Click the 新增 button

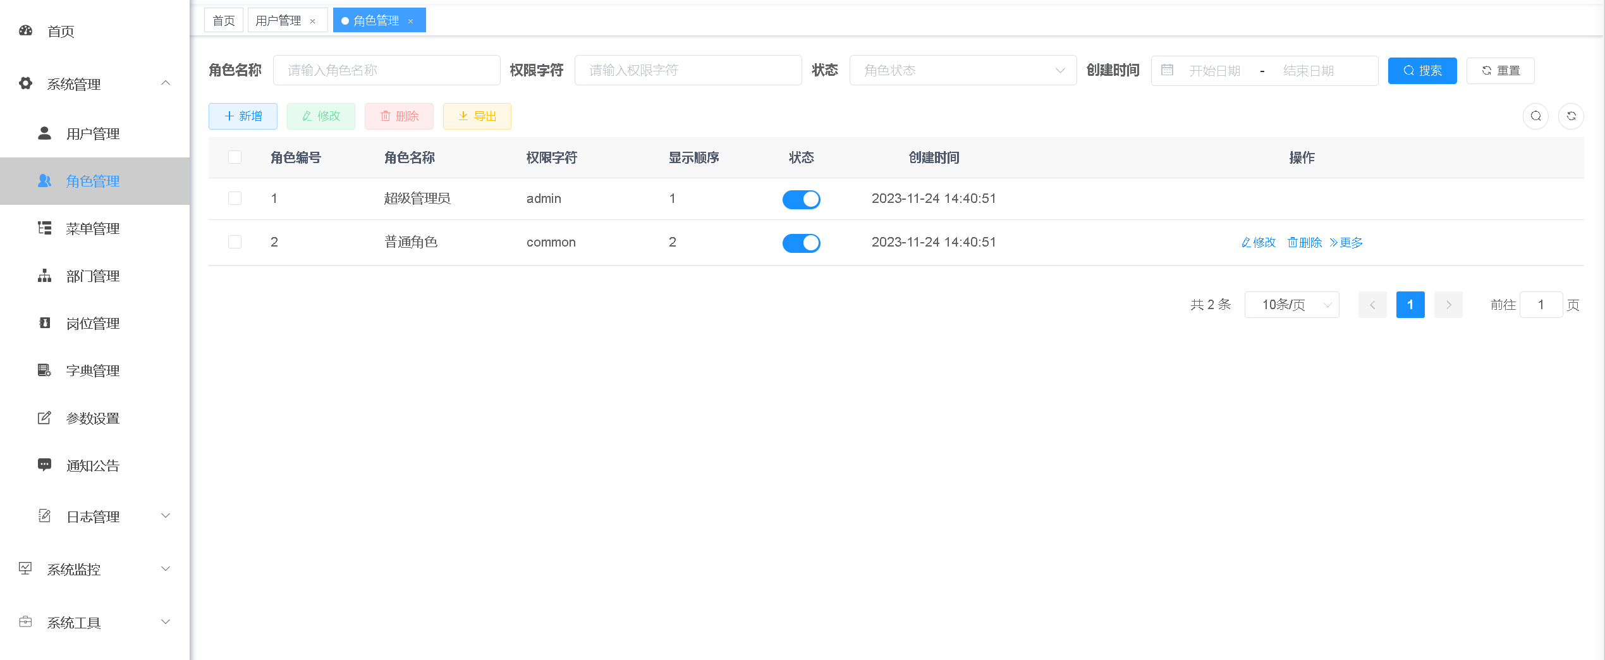243,116
